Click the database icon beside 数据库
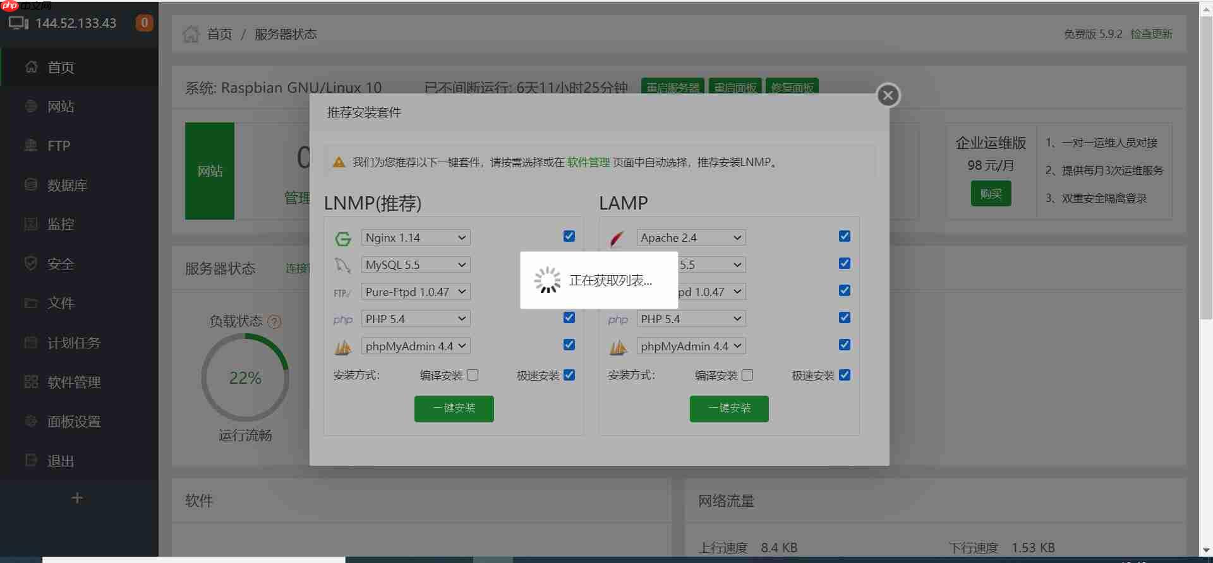The width and height of the screenshot is (1213, 563). 31,185
